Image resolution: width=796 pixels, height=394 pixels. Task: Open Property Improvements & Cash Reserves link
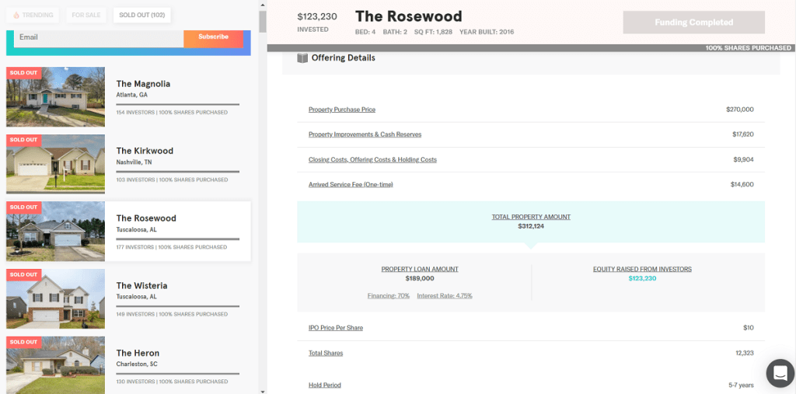point(365,134)
